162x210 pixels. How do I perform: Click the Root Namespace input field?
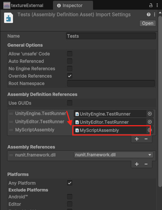[111, 83]
